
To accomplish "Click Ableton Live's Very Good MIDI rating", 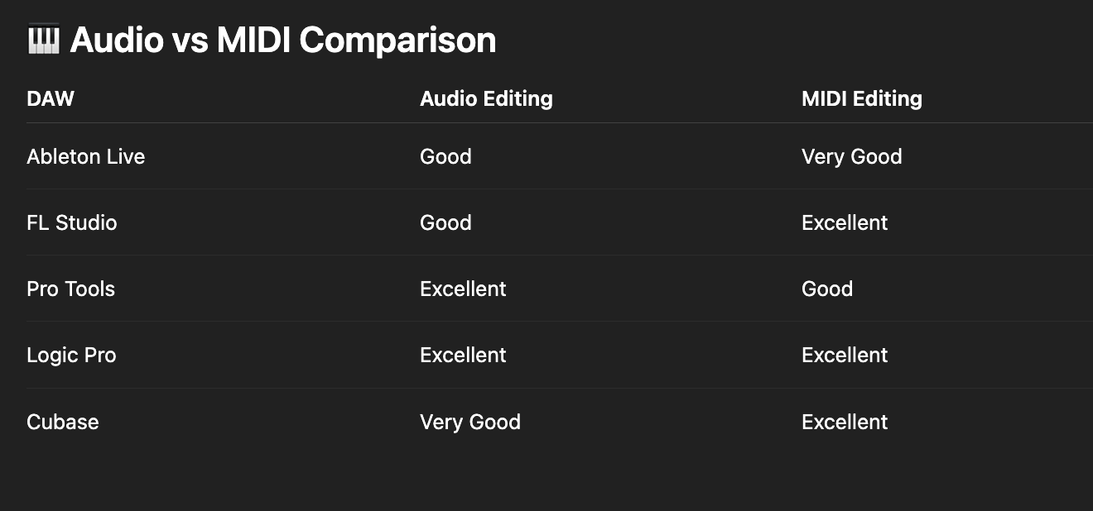I will pos(852,156).
